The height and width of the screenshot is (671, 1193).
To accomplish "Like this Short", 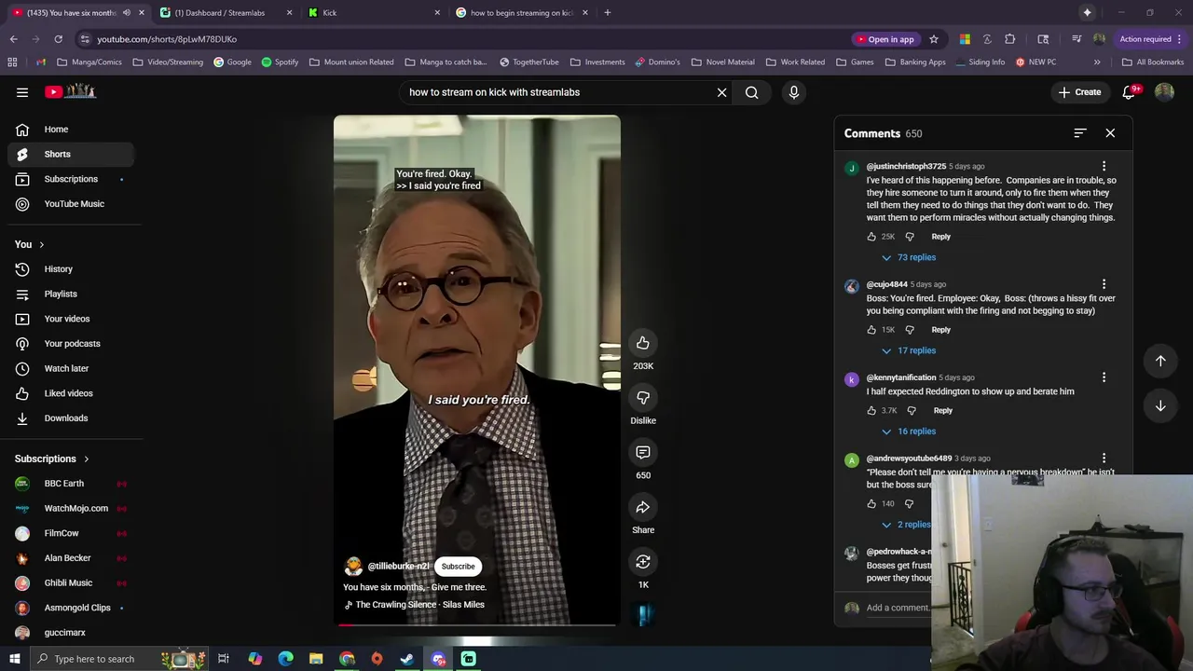I will (x=643, y=343).
